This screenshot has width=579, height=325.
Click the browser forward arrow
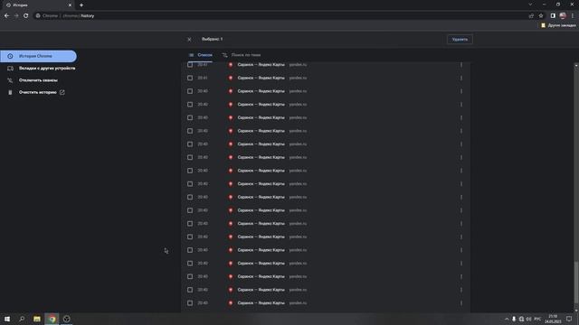[x=16, y=16]
